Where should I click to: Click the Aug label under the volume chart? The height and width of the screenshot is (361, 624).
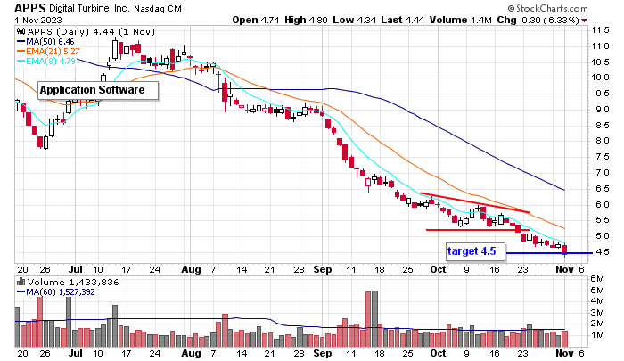click(191, 353)
